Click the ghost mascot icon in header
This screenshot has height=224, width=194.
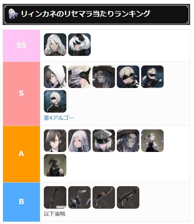(13, 14)
